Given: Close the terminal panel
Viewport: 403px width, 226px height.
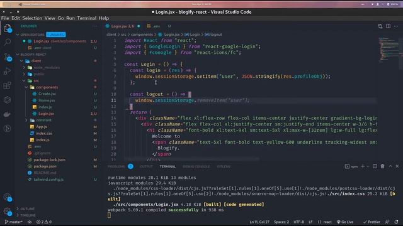Looking at the screenshot, I should coord(397,166).
